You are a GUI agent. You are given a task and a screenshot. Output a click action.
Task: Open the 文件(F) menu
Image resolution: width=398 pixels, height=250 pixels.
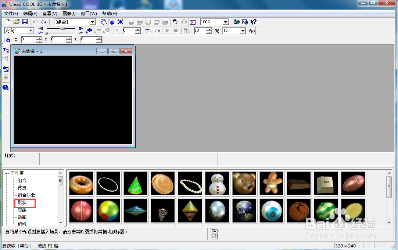coord(11,14)
